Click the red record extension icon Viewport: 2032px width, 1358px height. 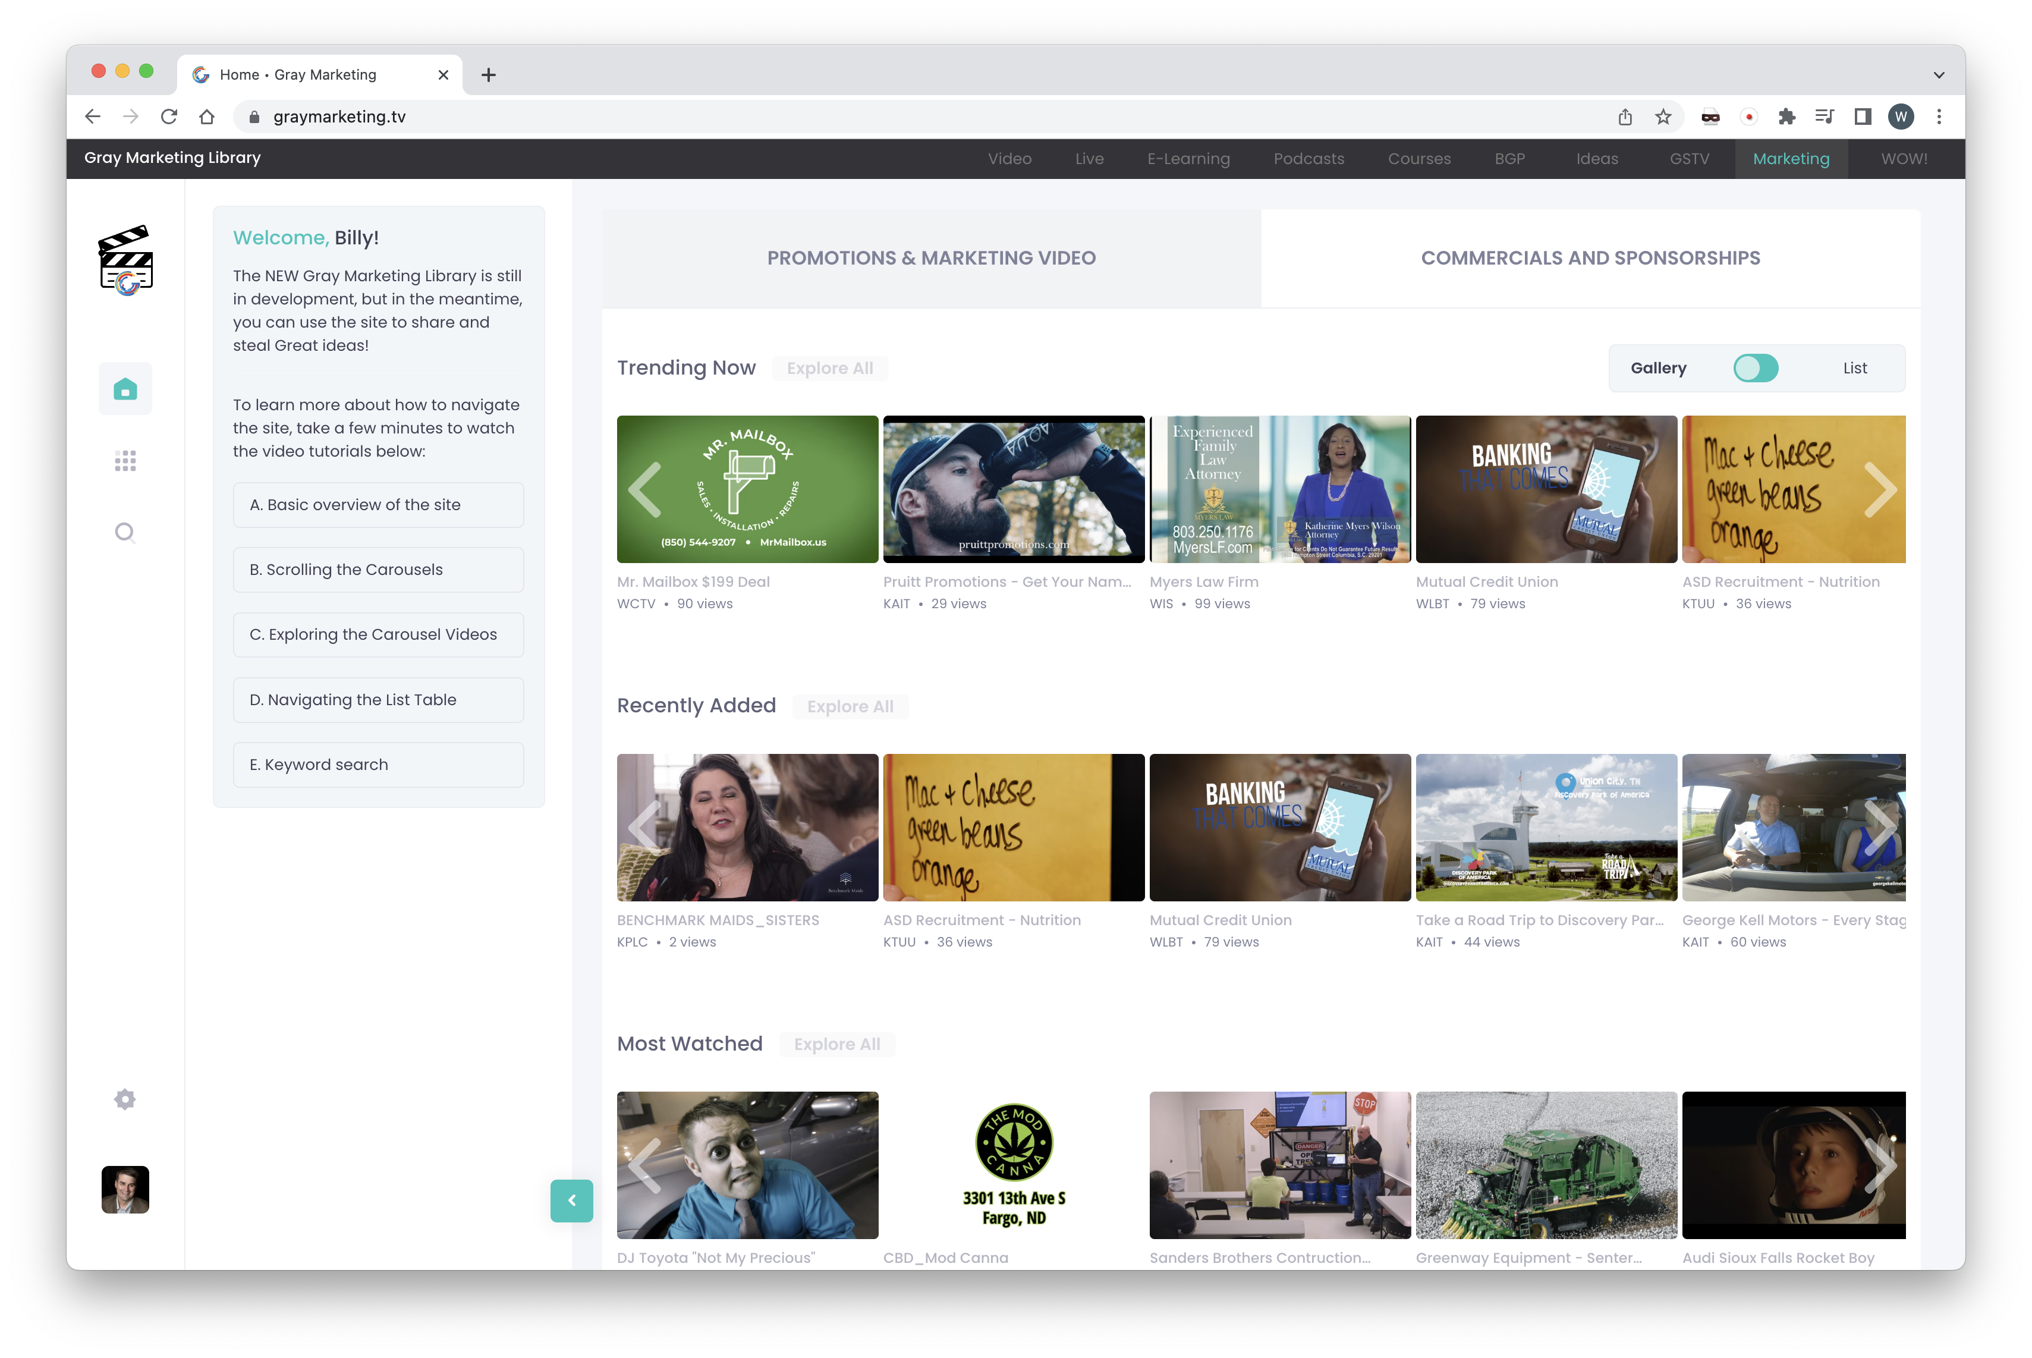[x=1748, y=117]
